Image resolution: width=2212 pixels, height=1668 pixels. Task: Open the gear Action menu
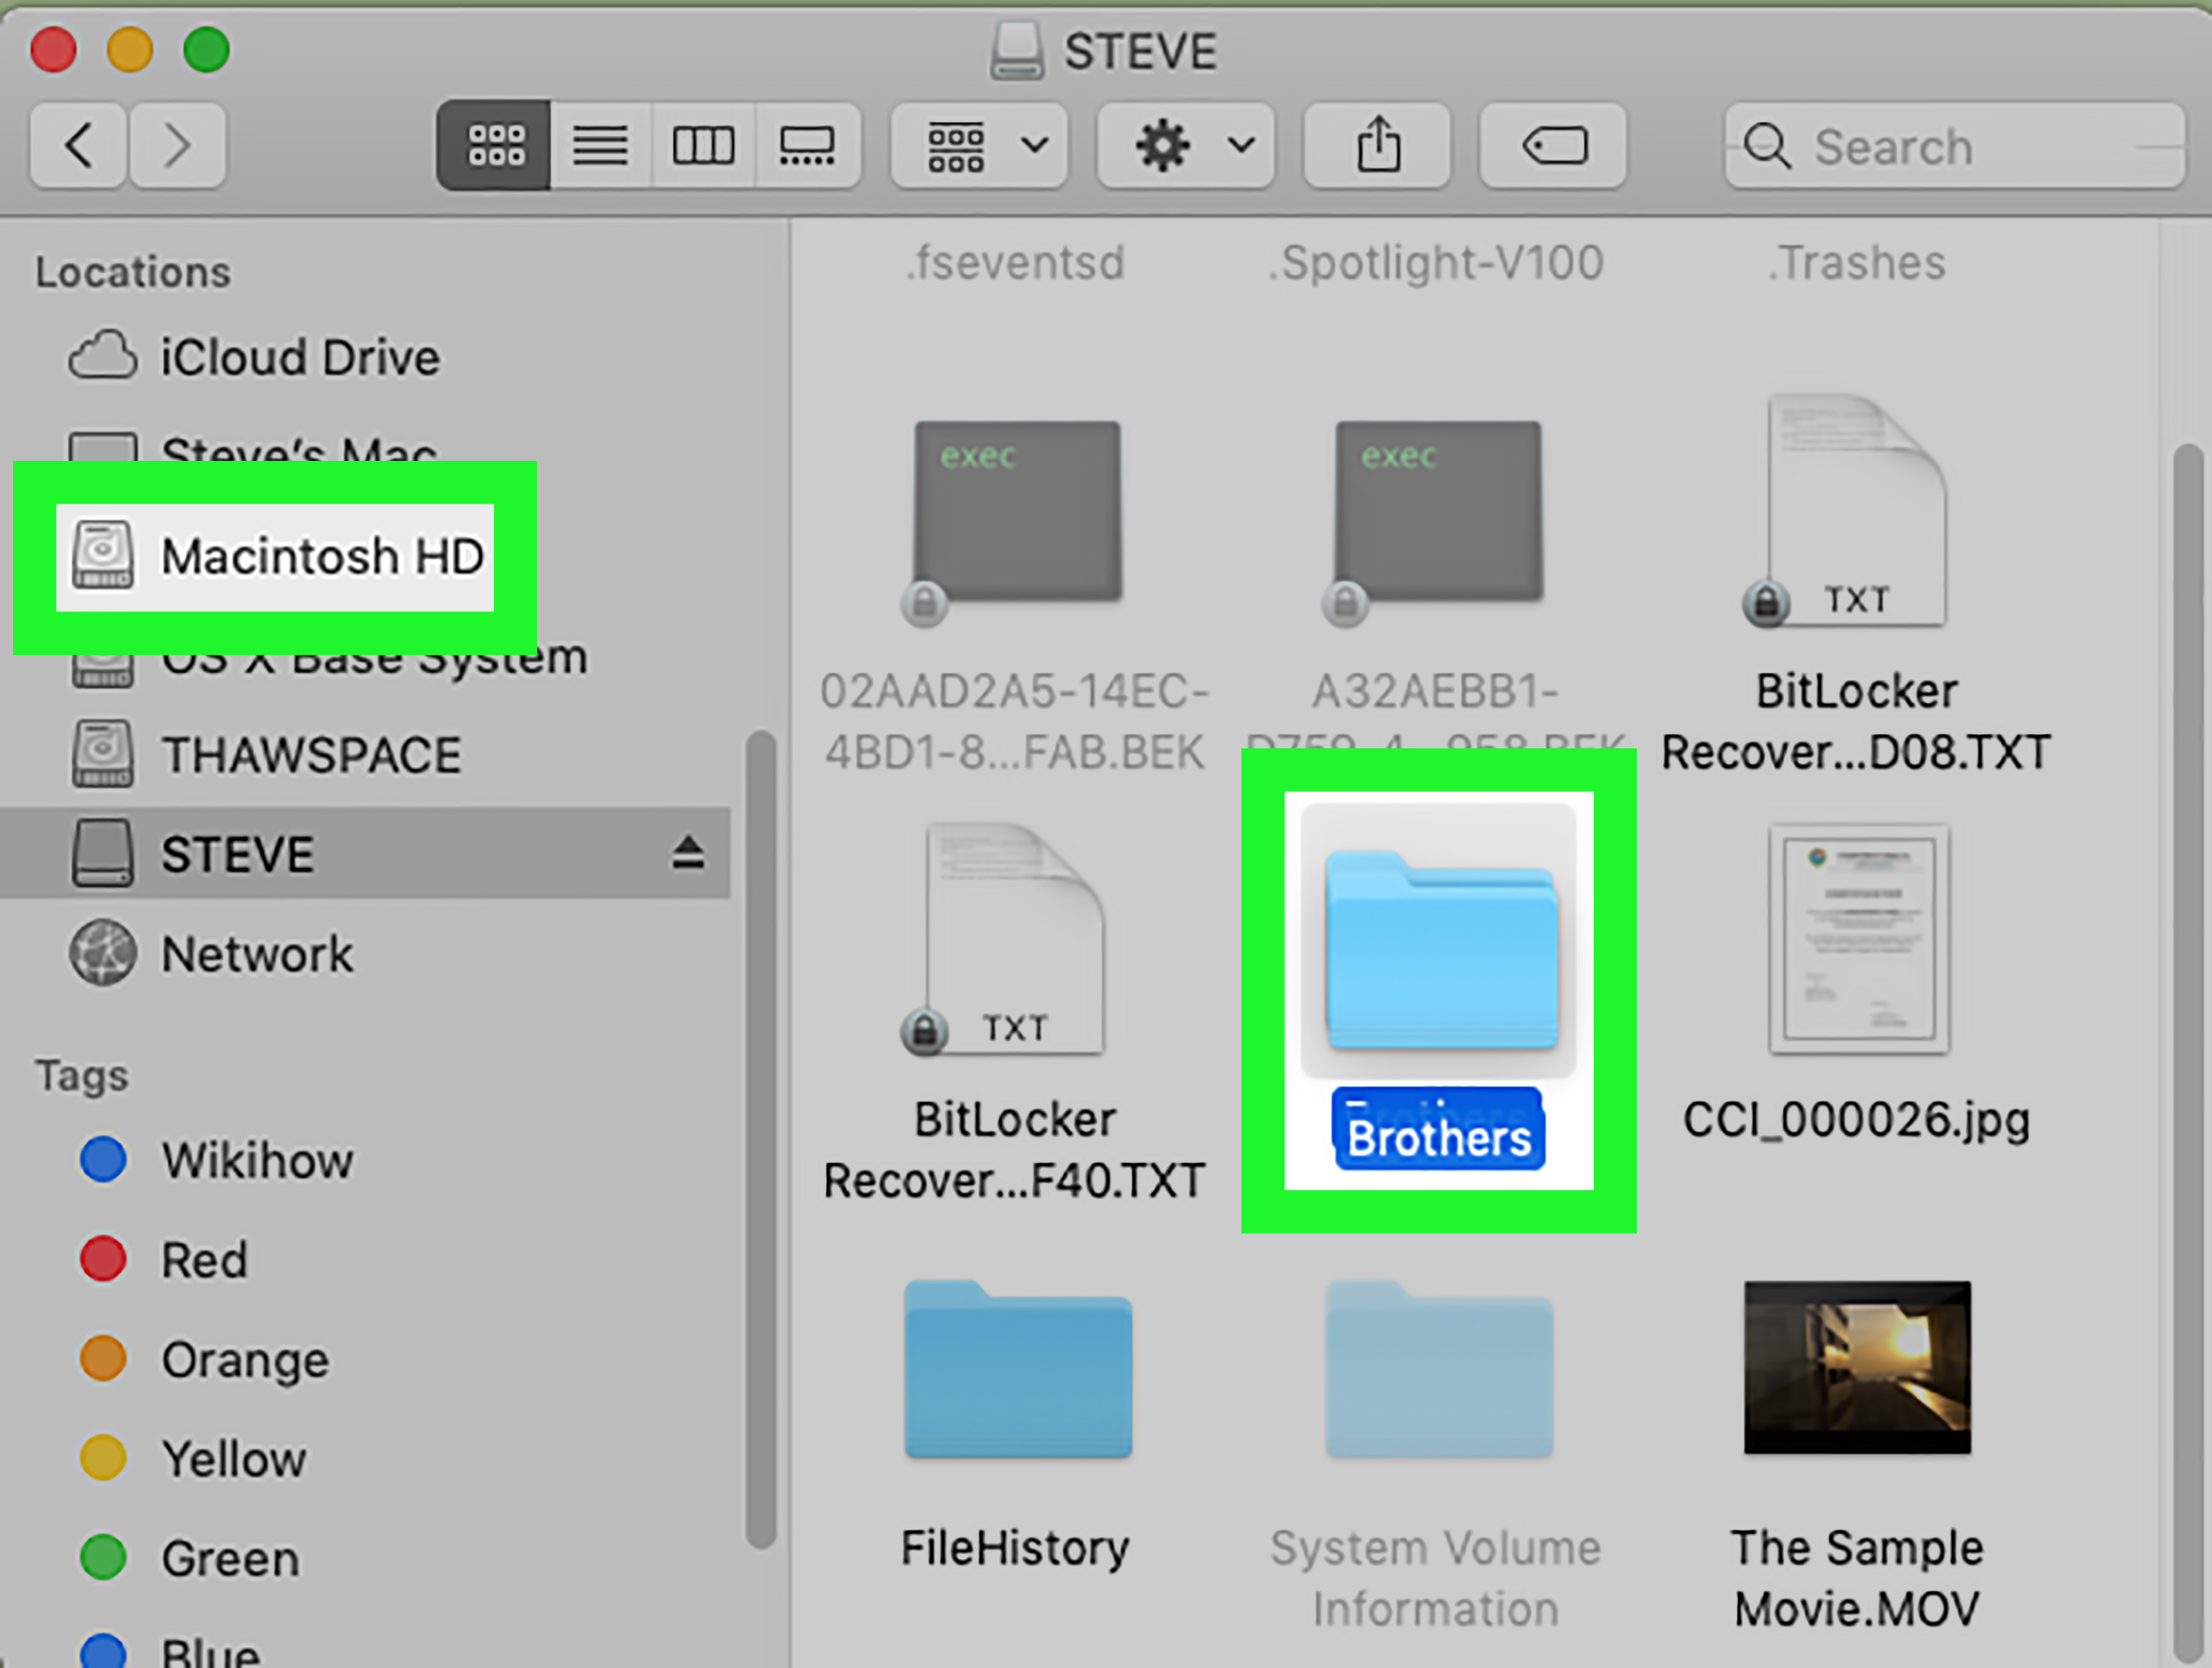click(x=1185, y=146)
